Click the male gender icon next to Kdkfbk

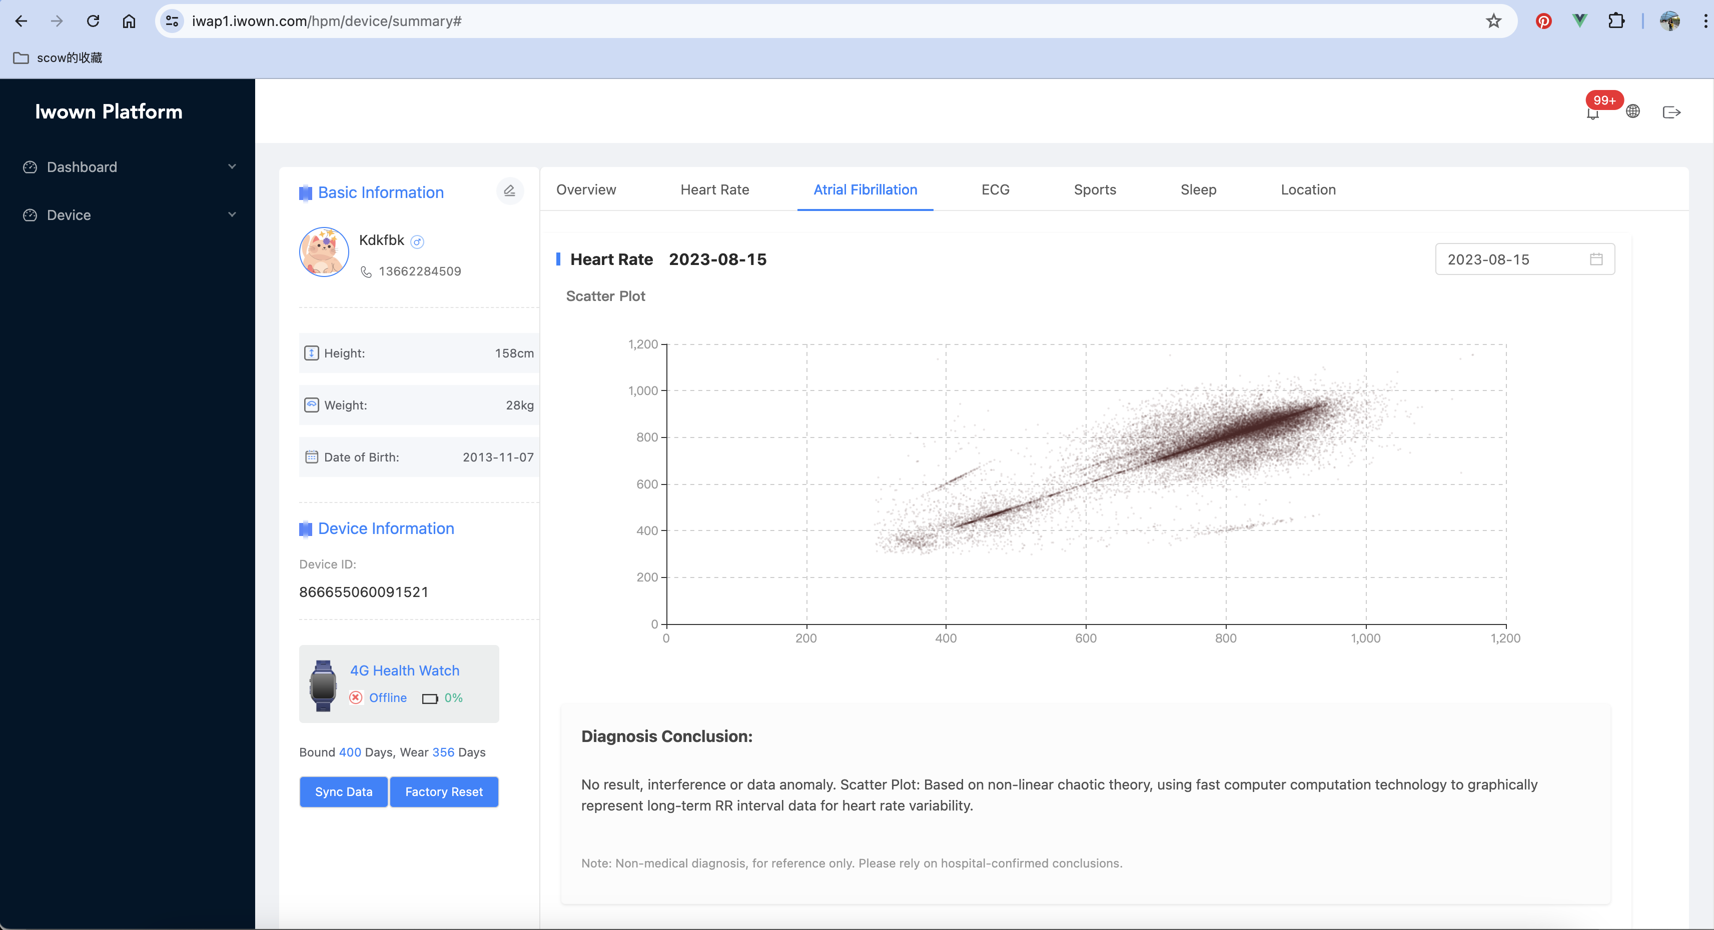pos(418,241)
